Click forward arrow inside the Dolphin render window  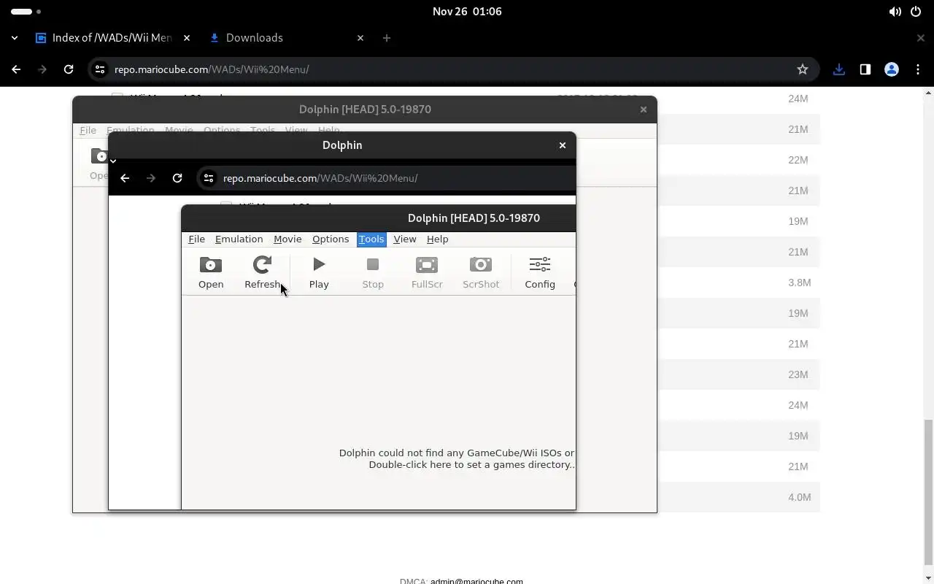click(x=151, y=178)
